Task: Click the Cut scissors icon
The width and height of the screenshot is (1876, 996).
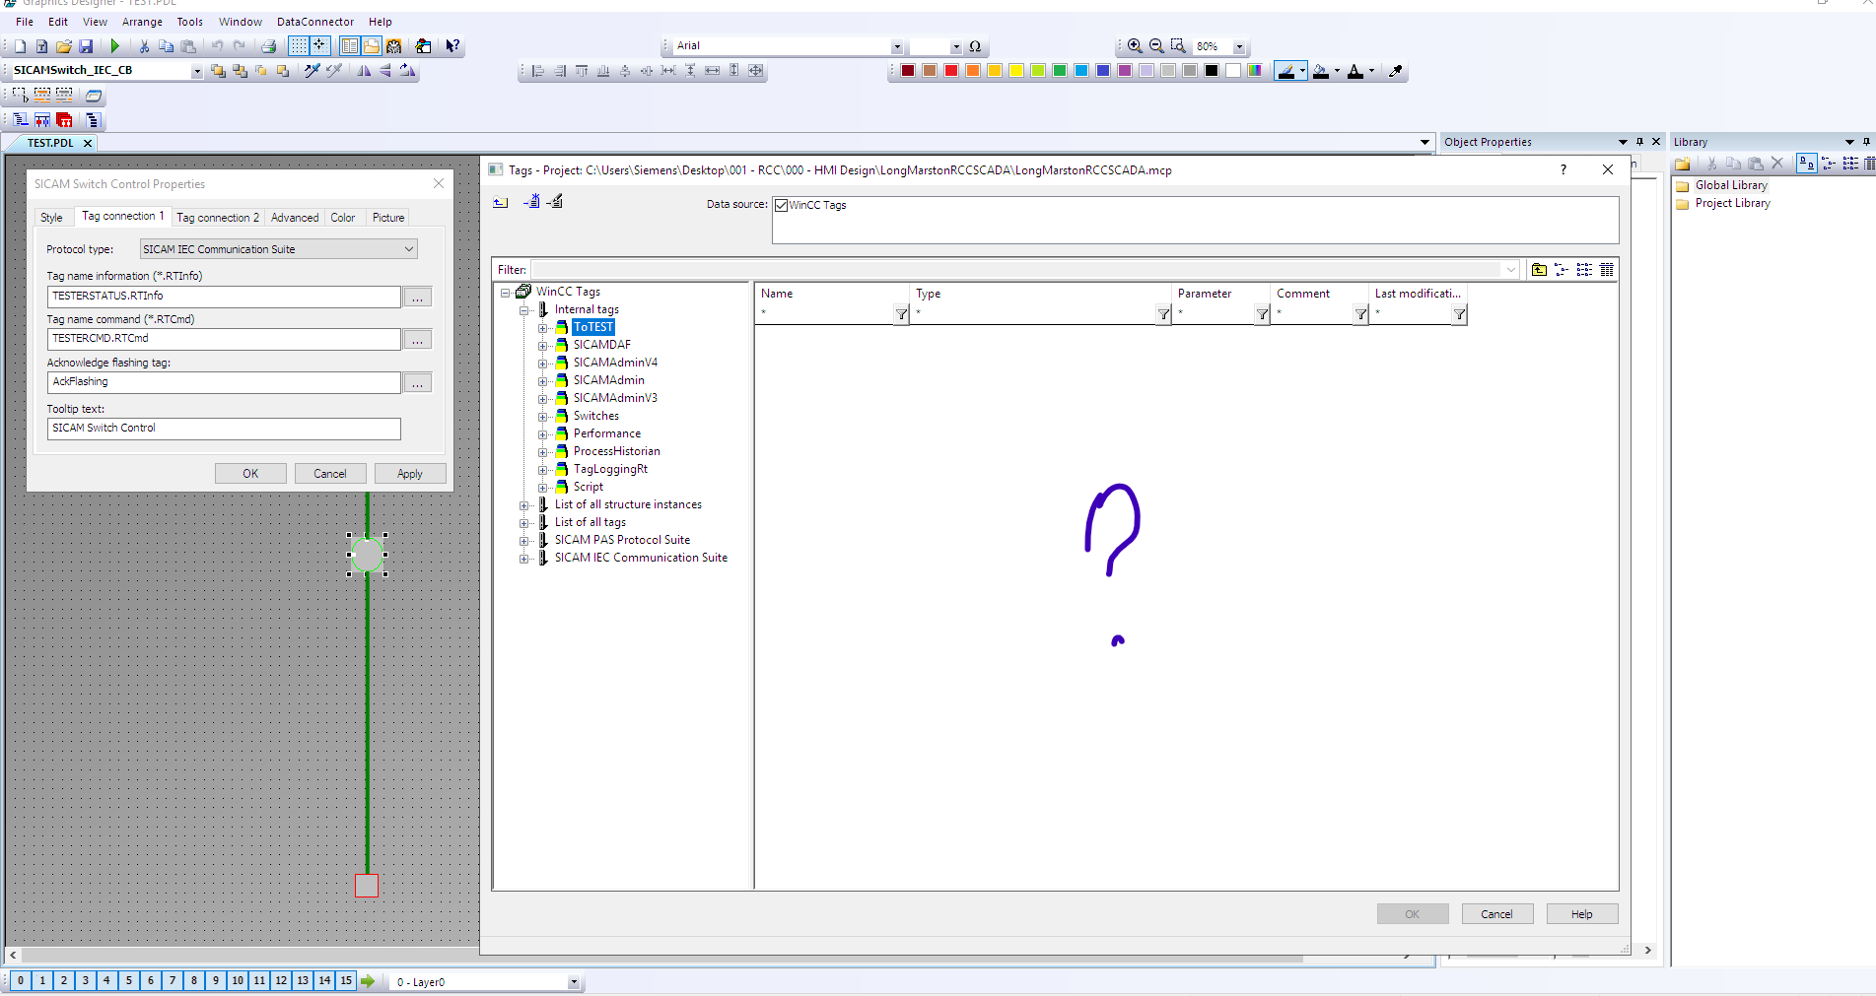Action: pyautogui.click(x=144, y=46)
